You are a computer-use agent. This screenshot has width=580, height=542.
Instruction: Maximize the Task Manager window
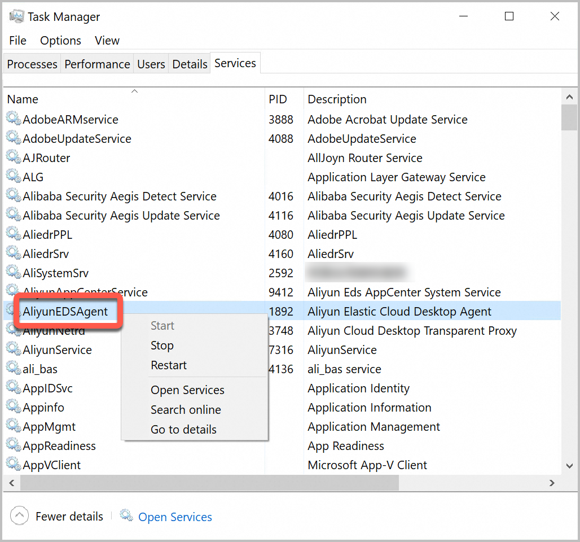509,16
